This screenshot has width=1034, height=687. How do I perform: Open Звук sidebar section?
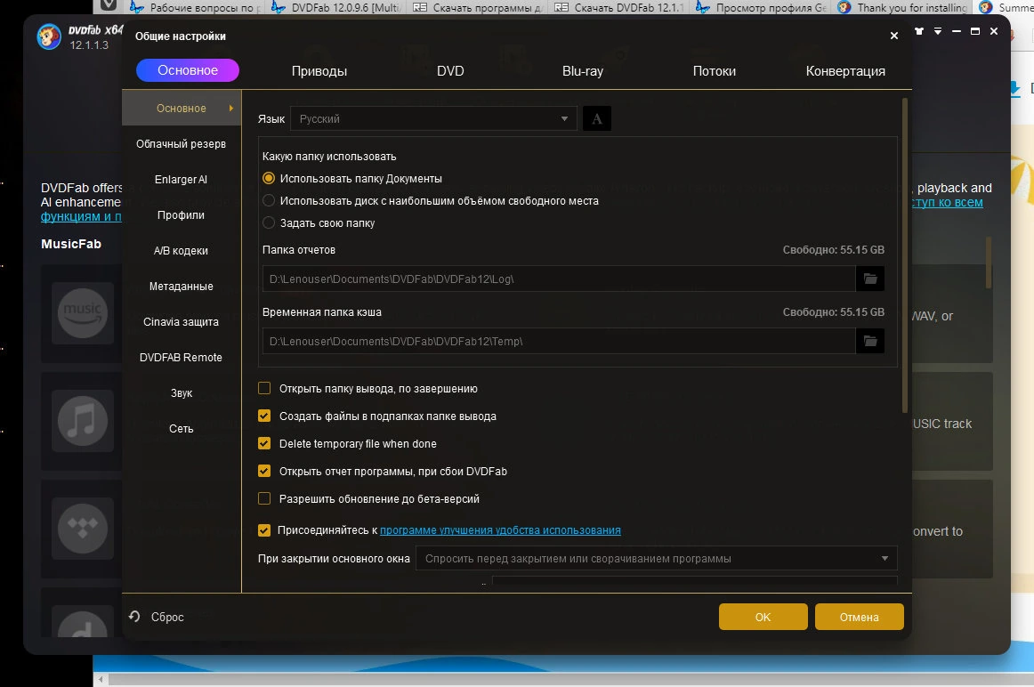click(182, 393)
